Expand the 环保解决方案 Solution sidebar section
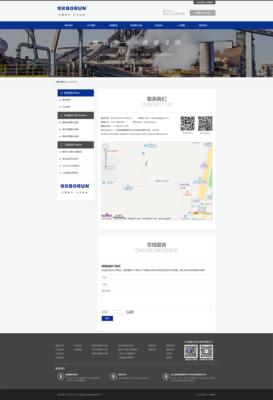The width and height of the screenshot is (273, 400). [x=76, y=115]
